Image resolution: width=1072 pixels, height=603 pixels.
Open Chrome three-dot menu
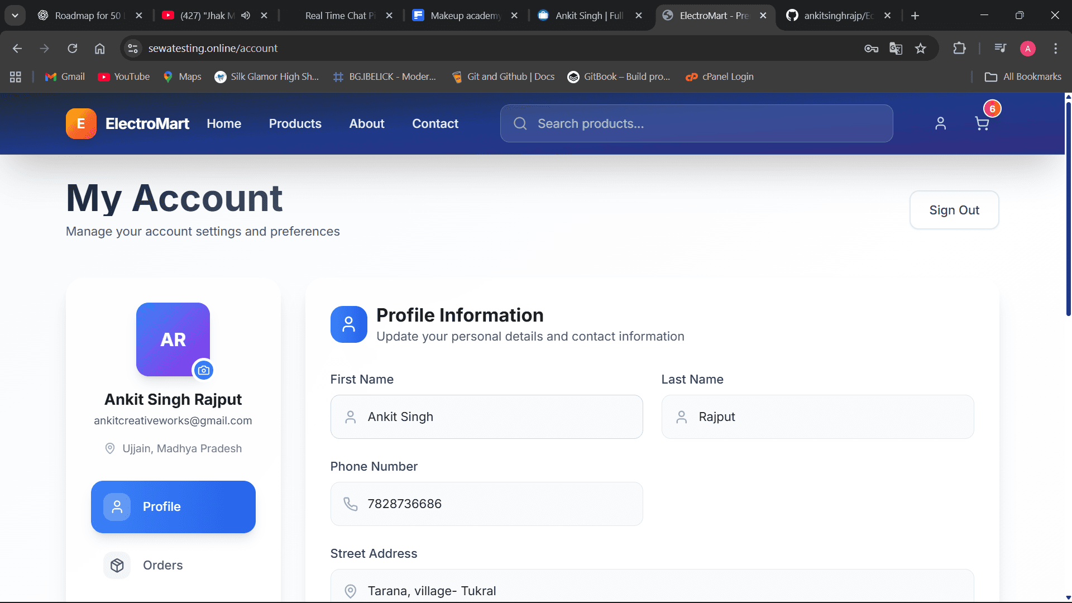tap(1055, 49)
